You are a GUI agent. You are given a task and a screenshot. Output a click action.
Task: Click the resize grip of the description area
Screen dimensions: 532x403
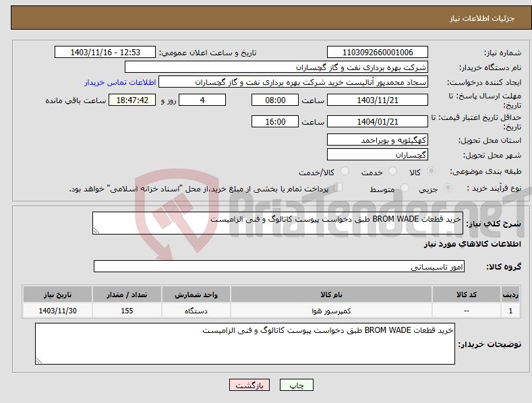96,230
